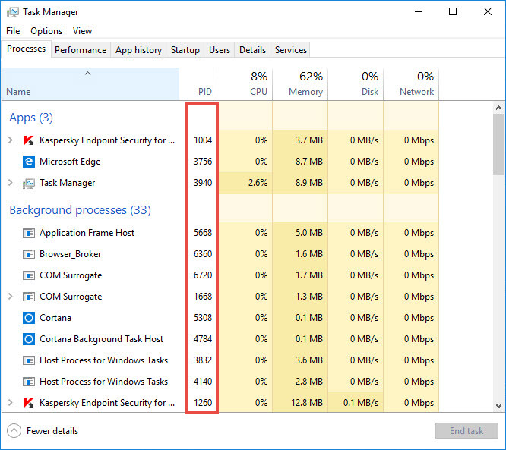Click the 2.8 MB memory value
Viewport: 506px width, 450px height.
[x=309, y=382]
